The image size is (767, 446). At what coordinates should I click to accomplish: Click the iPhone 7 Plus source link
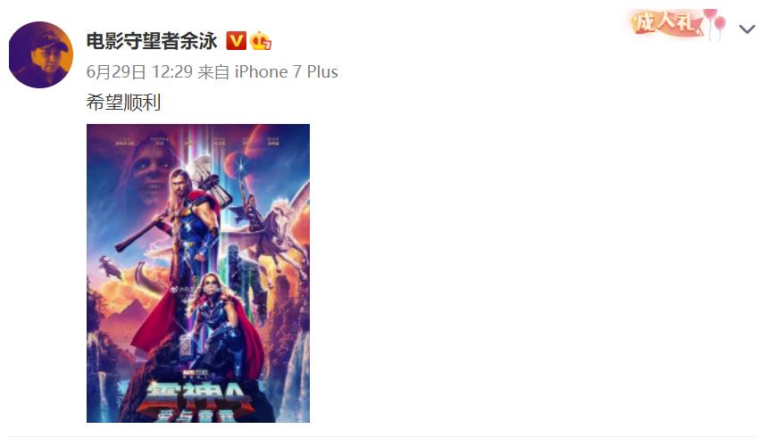[x=286, y=72]
